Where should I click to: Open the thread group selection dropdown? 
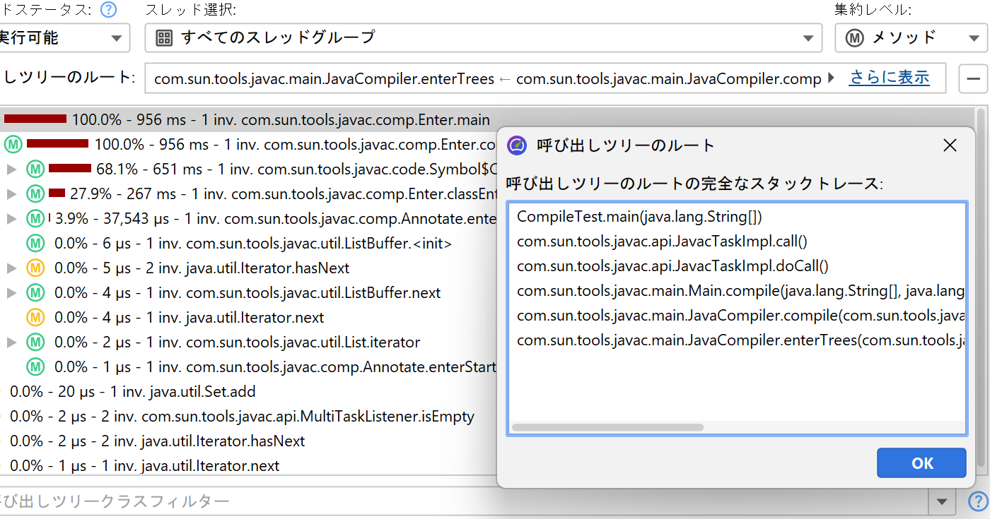[x=483, y=37]
